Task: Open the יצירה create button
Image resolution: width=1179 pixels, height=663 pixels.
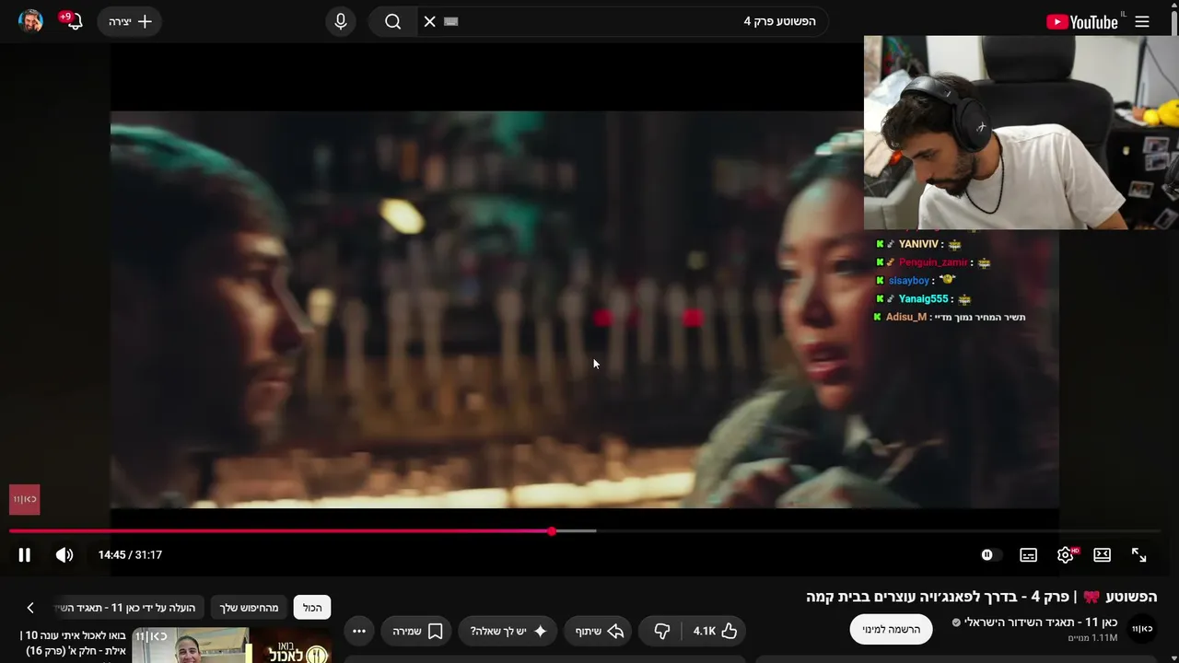Action: [x=130, y=21]
